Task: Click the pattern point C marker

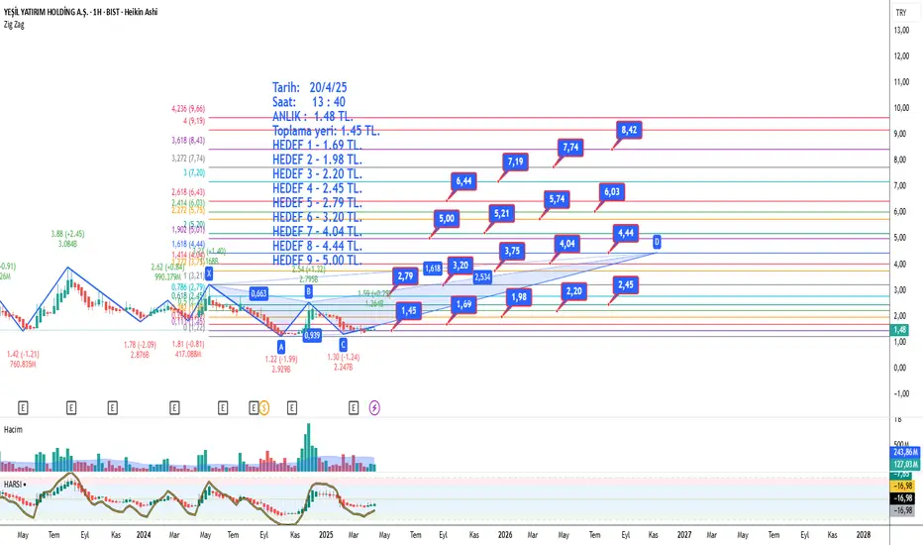Action: click(x=344, y=345)
